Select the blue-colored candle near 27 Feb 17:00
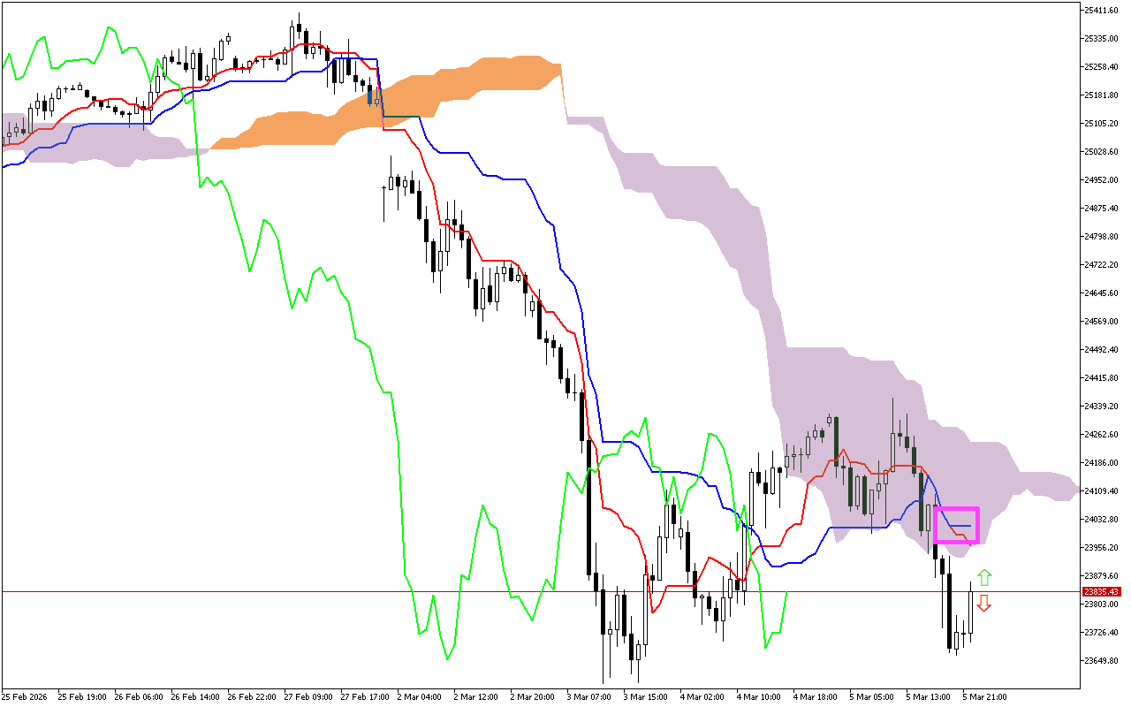Viewport: 1131px width, 707px height. pos(372,96)
